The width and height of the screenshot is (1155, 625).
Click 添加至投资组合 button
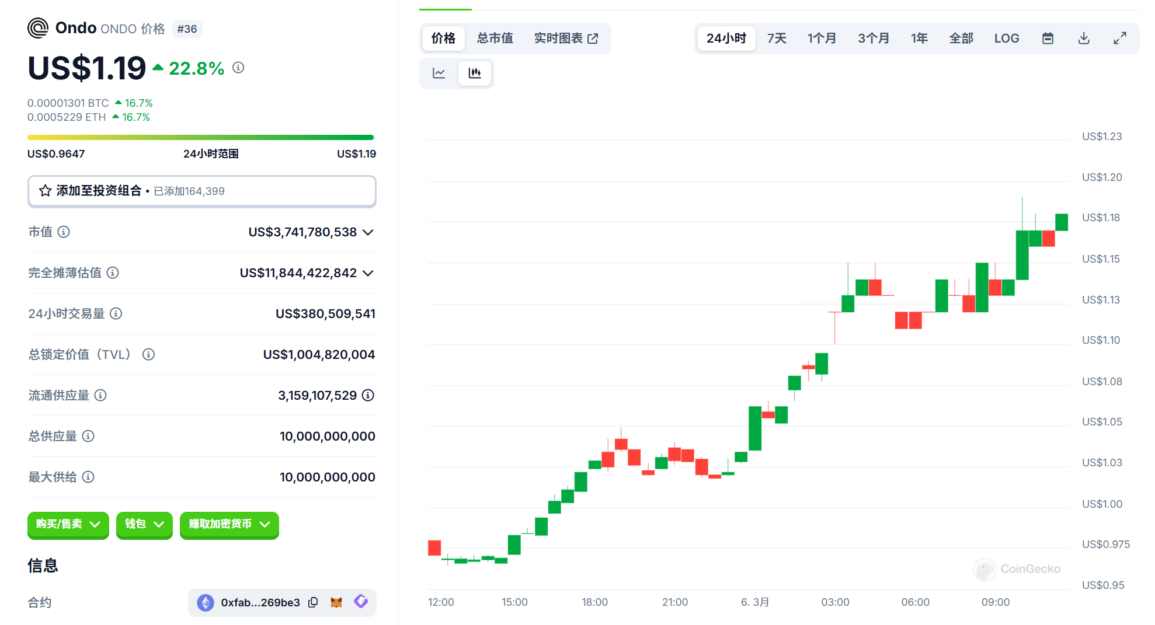(x=201, y=191)
